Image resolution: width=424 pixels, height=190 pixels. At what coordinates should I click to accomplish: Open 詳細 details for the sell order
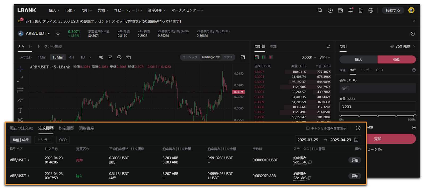355,160
